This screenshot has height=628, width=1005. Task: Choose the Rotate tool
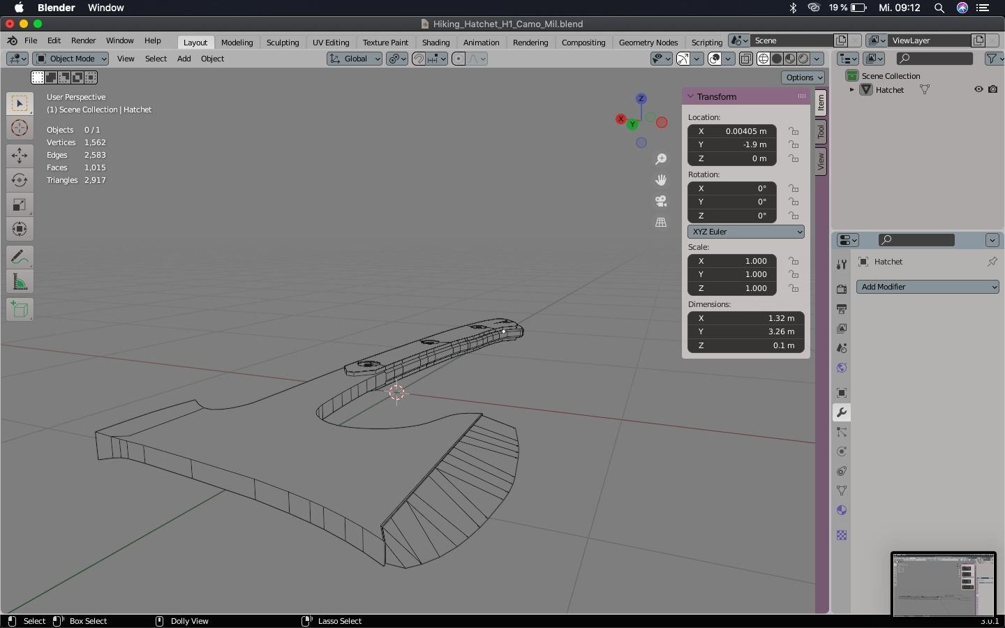pos(20,180)
